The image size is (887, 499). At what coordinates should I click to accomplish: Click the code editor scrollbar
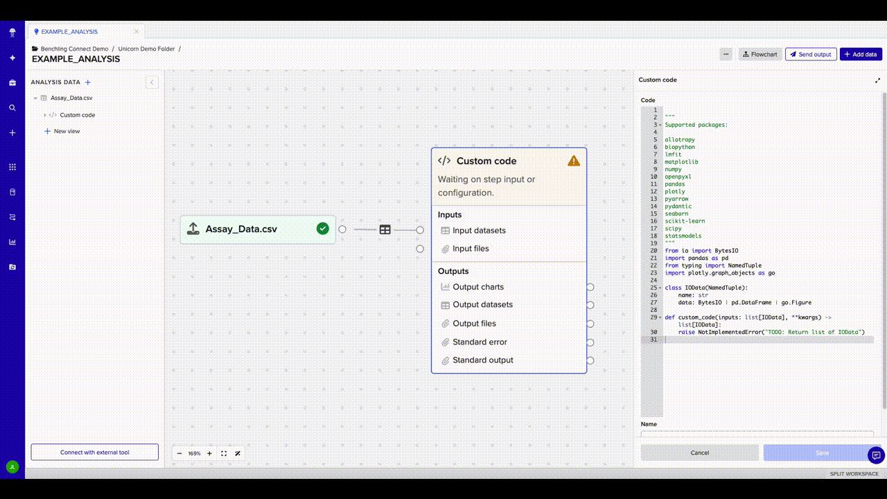[884, 249]
